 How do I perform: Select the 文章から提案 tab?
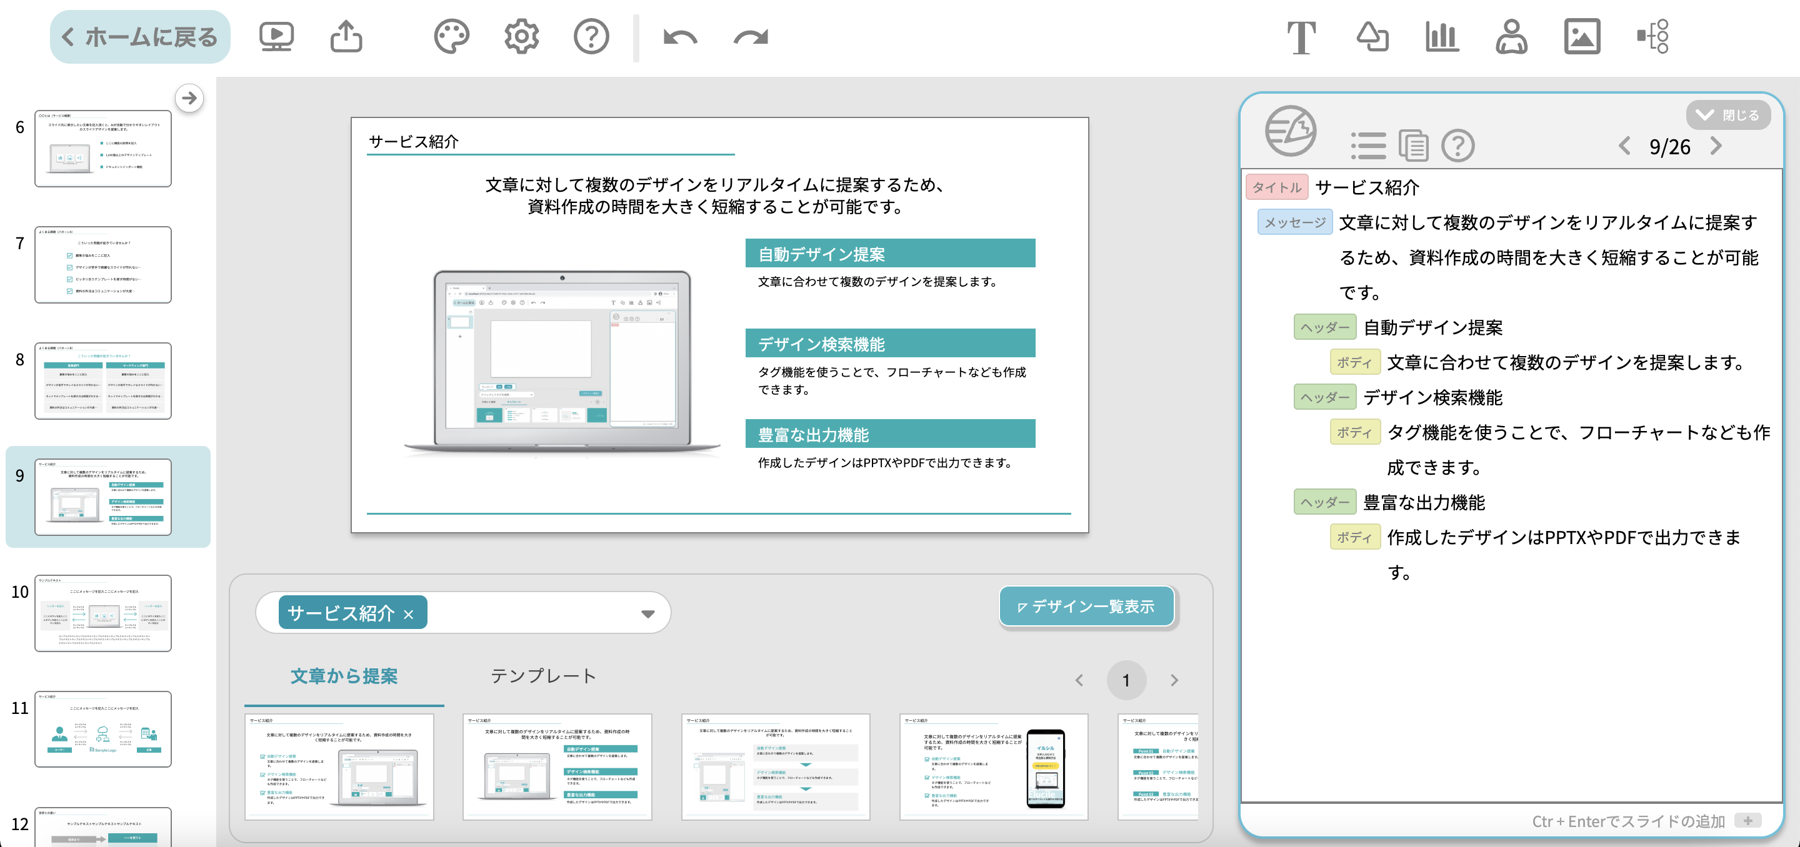point(344,676)
